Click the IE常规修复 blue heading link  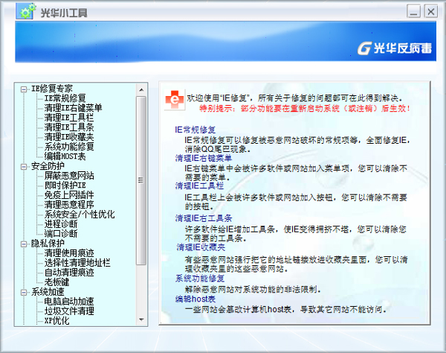pyautogui.click(x=195, y=130)
